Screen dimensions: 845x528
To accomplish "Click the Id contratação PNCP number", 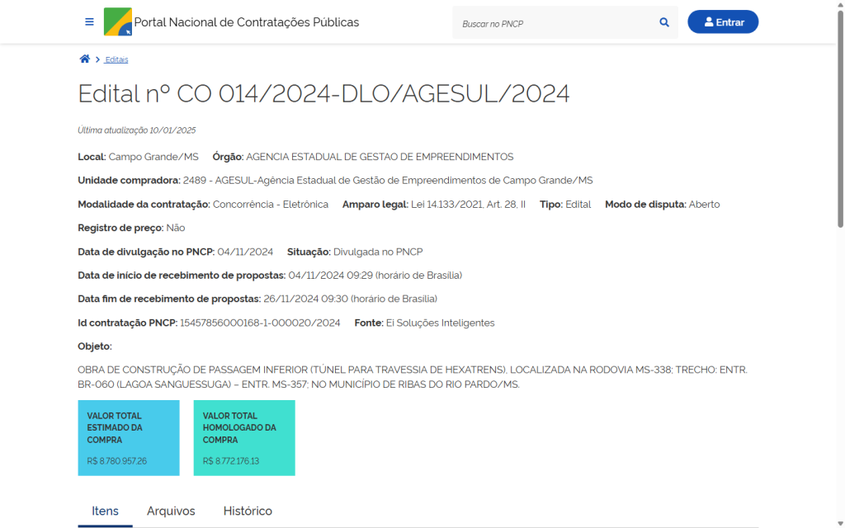I will (x=260, y=323).
